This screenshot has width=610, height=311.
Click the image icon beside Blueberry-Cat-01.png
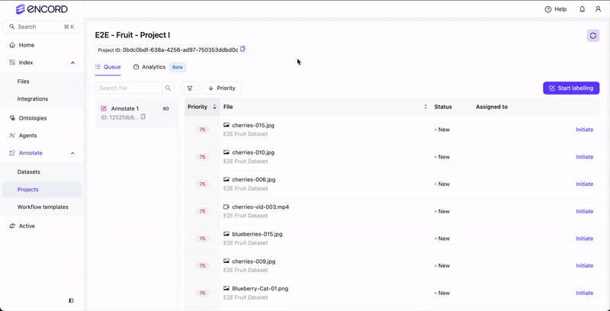tap(226, 288)
